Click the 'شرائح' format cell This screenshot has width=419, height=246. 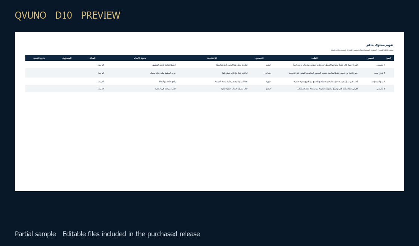click(268, 73)
